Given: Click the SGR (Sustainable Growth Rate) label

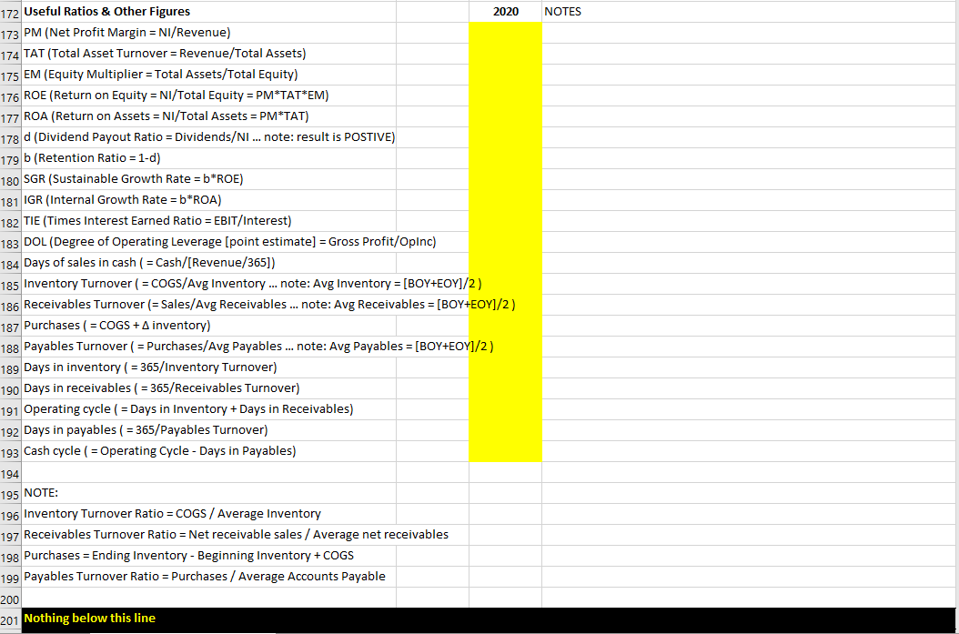Looking at the screenshot, I should point(134,178).
